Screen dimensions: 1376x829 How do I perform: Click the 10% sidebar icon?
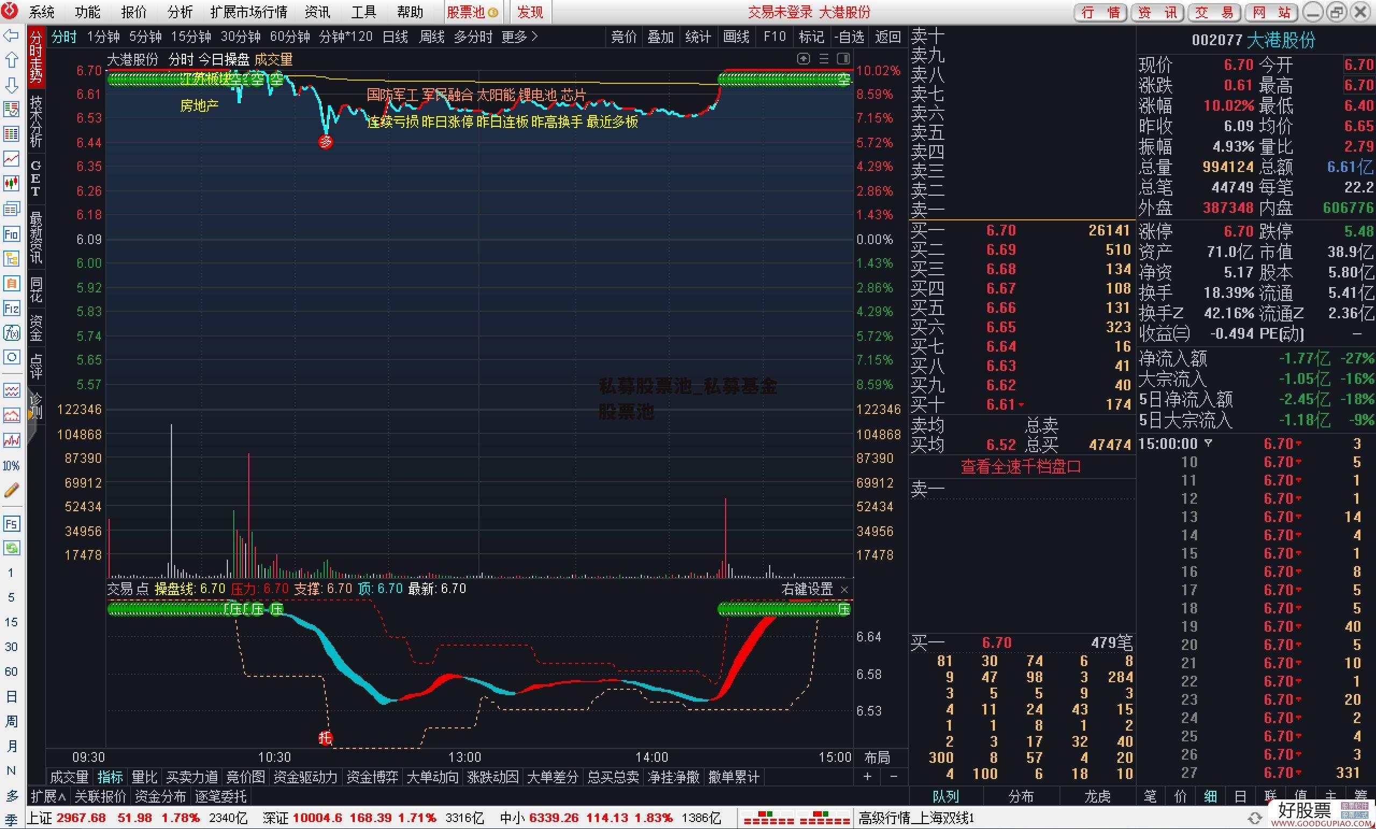tap(11, 466)
